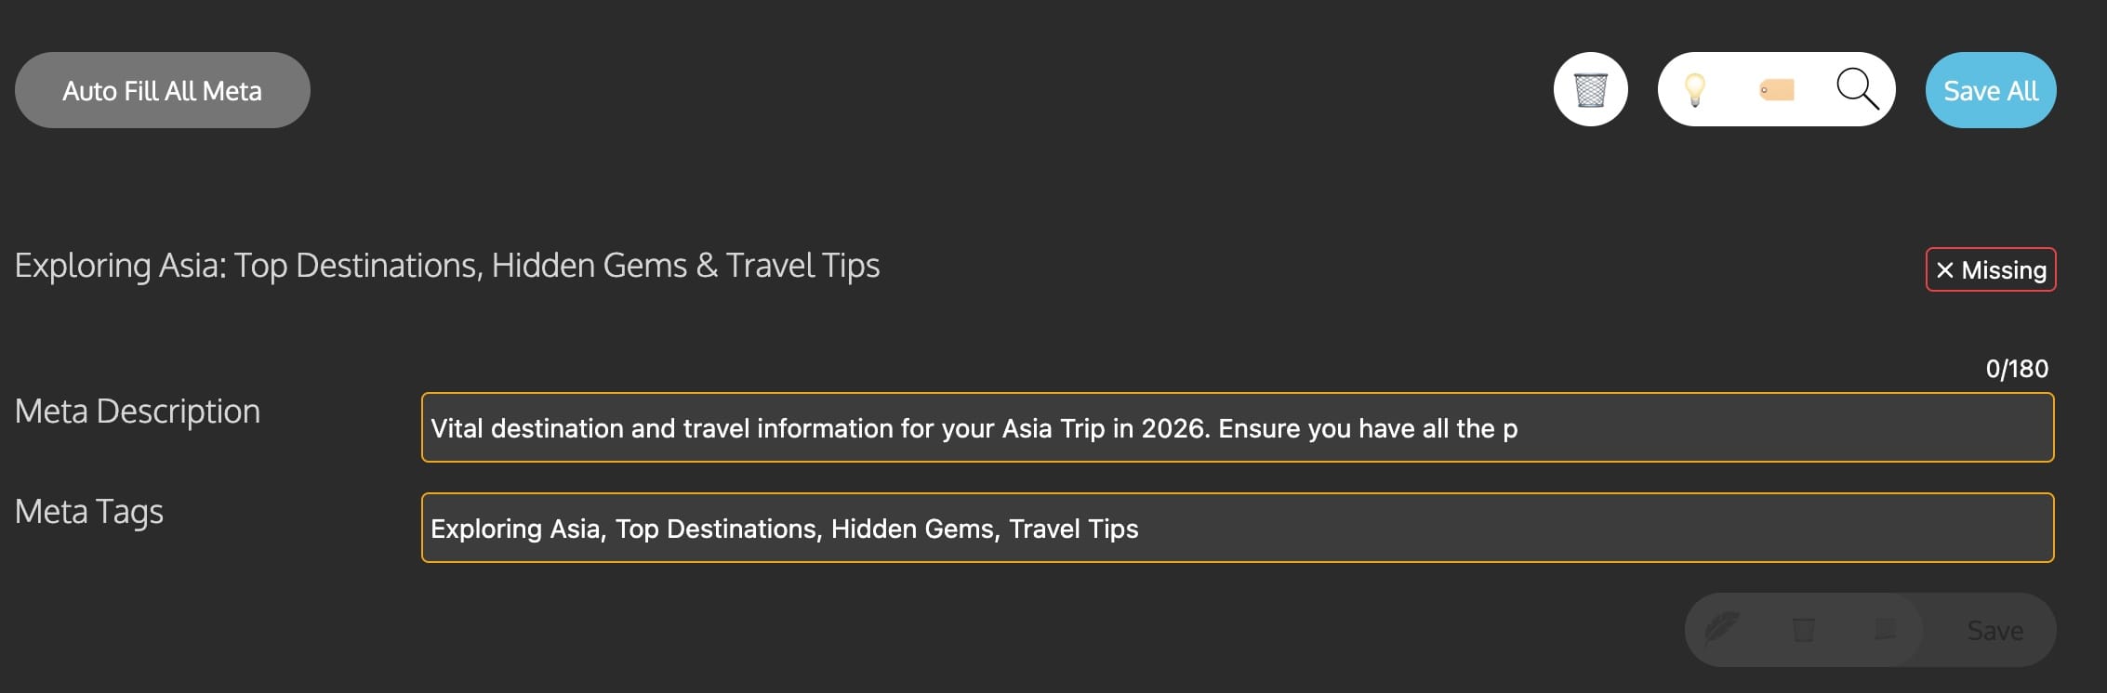
Task: Click the X inside the Missing badge
Action: pos(1943,270)
